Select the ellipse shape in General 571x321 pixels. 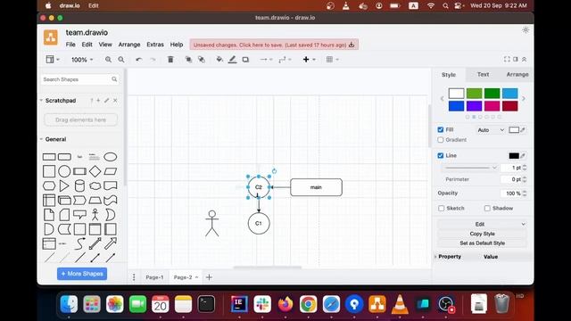point(111,157)
